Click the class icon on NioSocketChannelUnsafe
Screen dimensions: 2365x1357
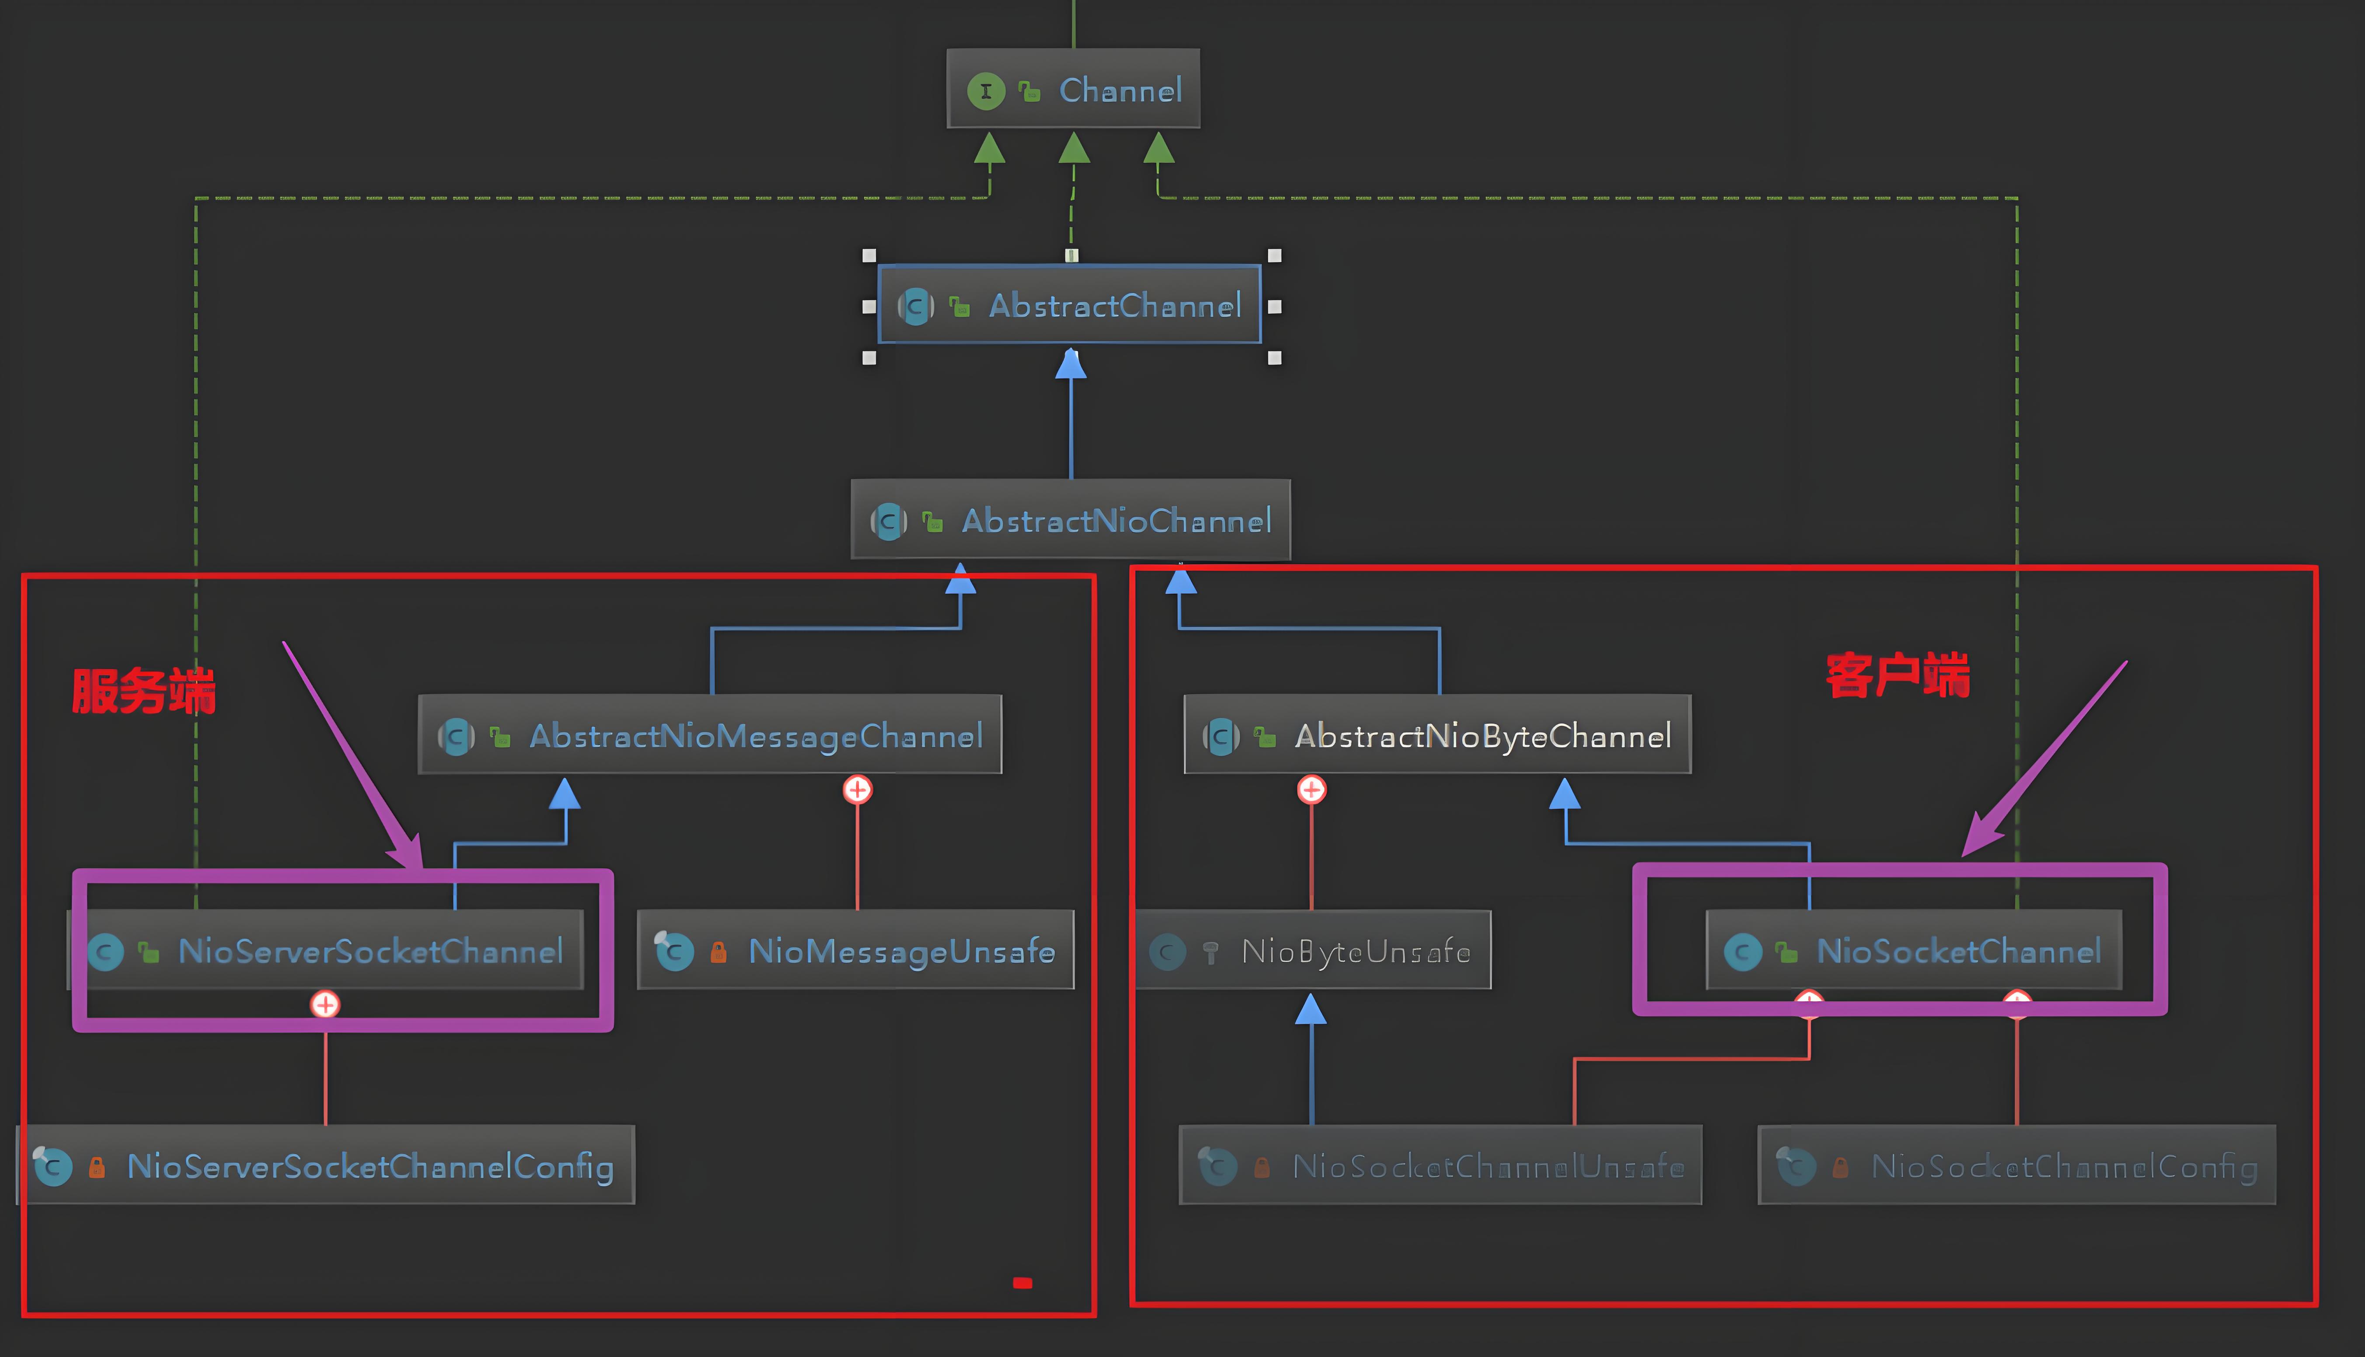[x=1217, y=1166]
